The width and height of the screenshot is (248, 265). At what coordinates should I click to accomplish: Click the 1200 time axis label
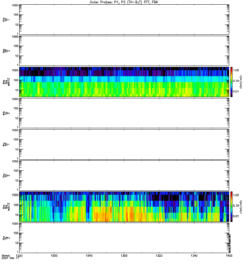pos(19,256)
